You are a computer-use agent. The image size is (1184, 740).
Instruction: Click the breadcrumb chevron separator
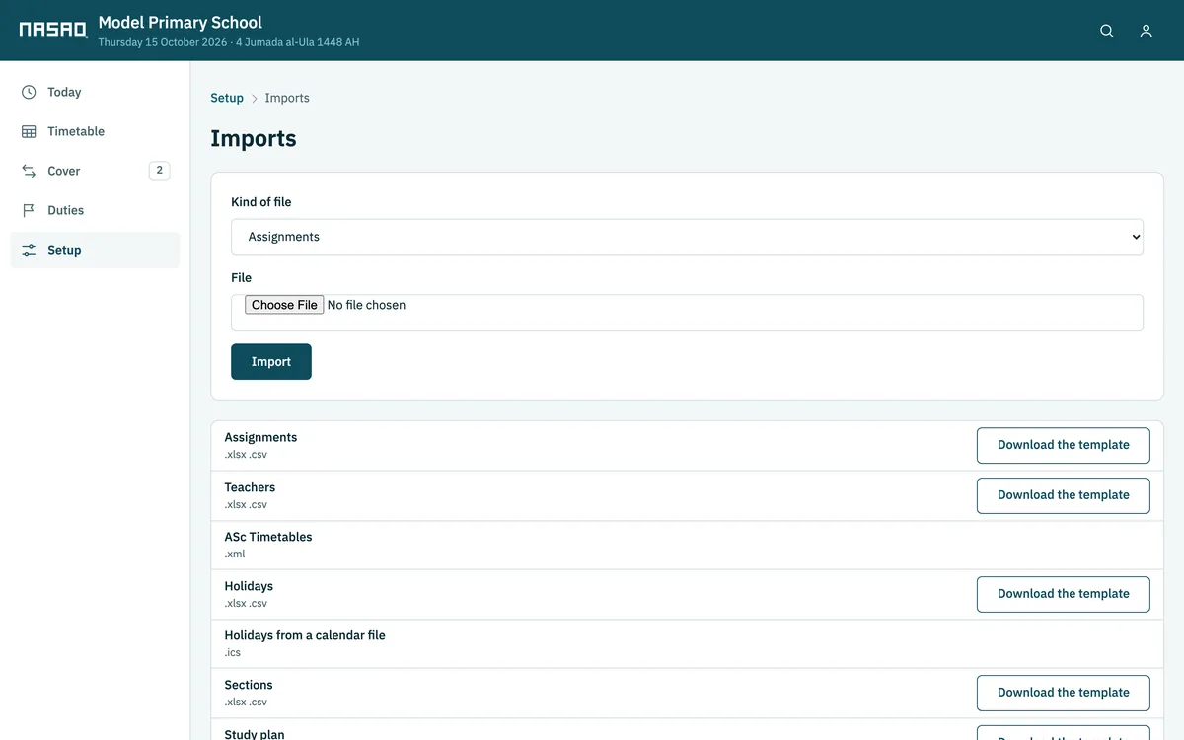tap(254, 99)
